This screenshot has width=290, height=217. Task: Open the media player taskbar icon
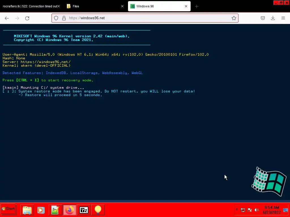click(41, 210)
